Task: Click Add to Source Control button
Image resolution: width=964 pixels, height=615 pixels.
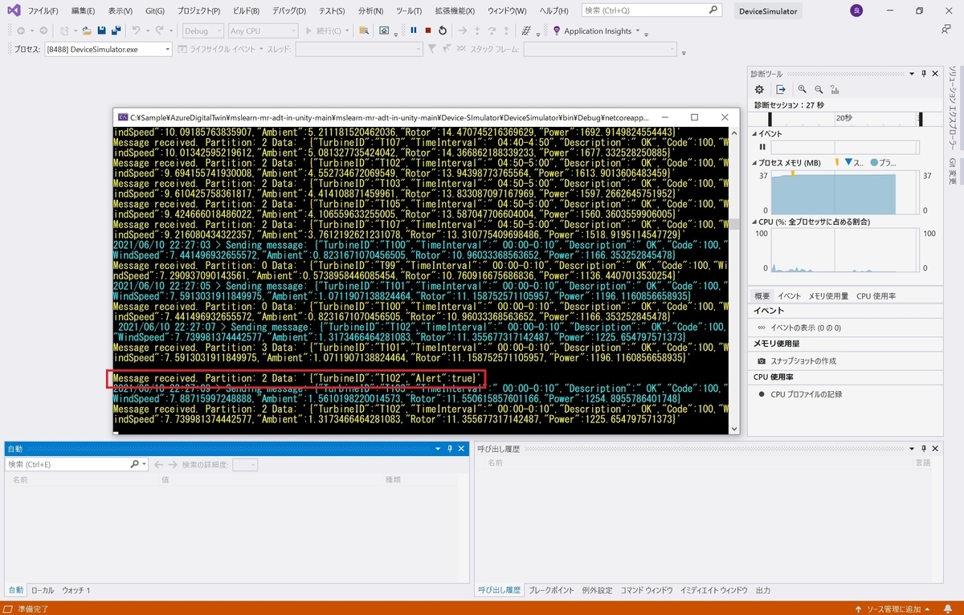Action: (893, 609)
